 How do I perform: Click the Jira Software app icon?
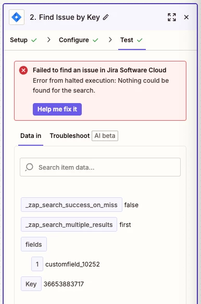(17, 17)
